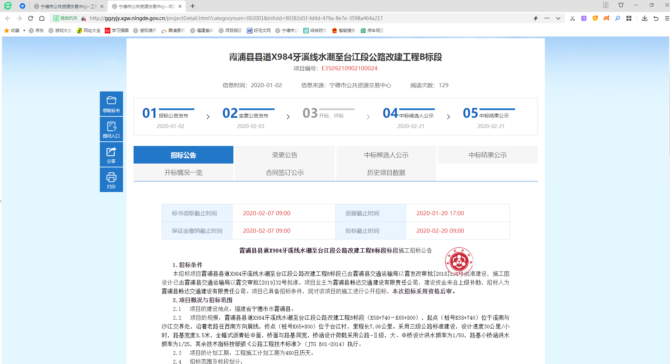Select the 中标候选人公示 tab

click(x=386, y=155)
